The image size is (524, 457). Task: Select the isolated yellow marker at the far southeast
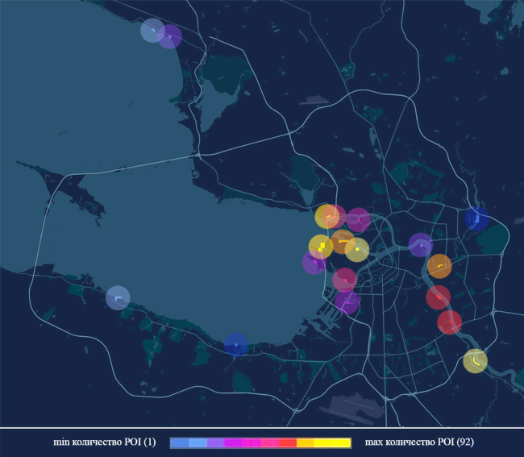pyautogui.click(x=475, y=361)
